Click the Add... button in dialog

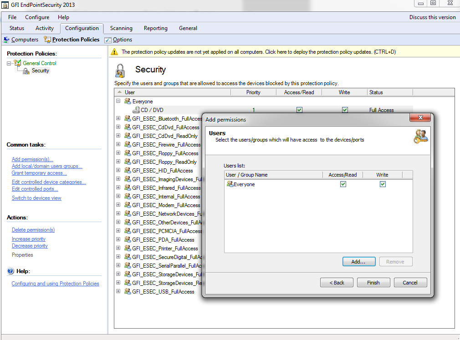click(x=359, y=261)
